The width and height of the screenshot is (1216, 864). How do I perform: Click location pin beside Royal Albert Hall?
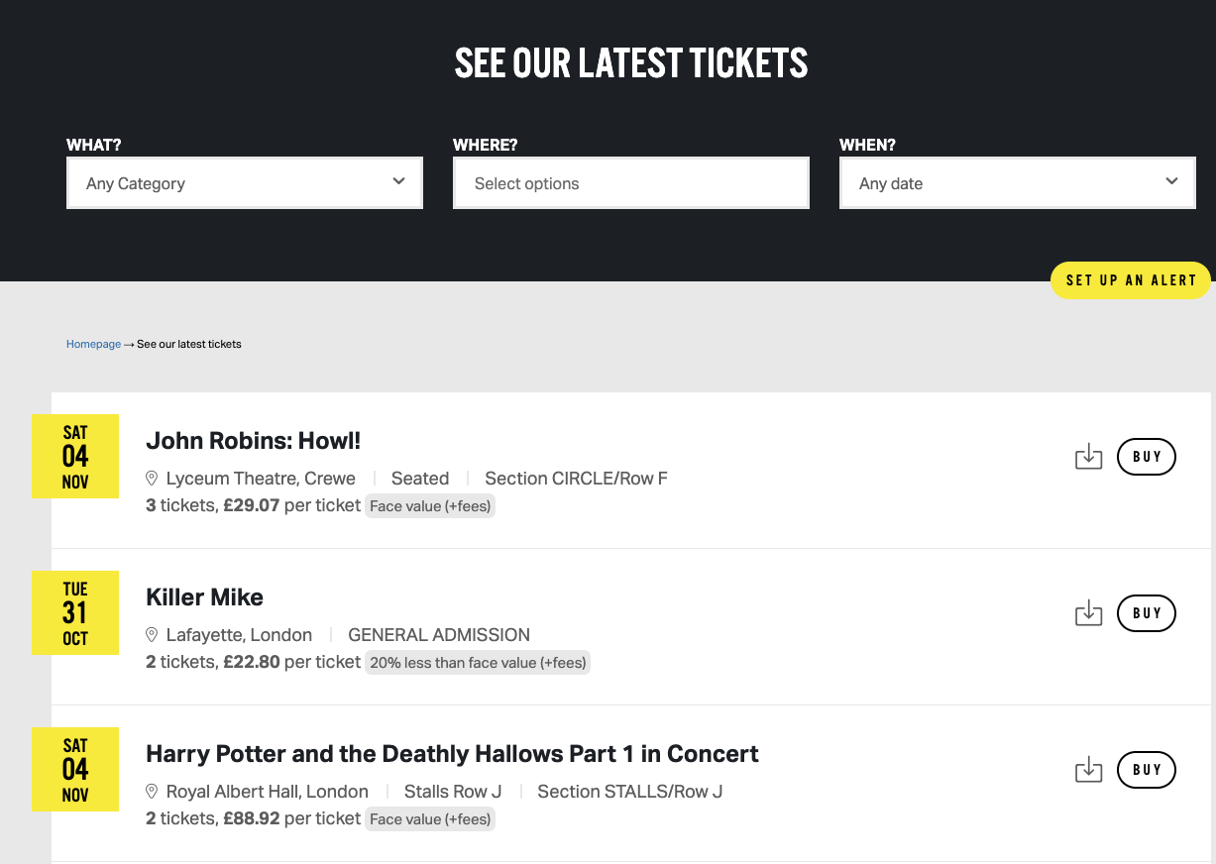[152, 792]
